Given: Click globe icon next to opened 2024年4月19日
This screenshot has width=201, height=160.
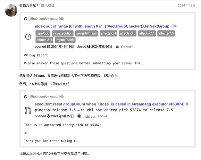Looking at the screenshot, I should 48,46.
